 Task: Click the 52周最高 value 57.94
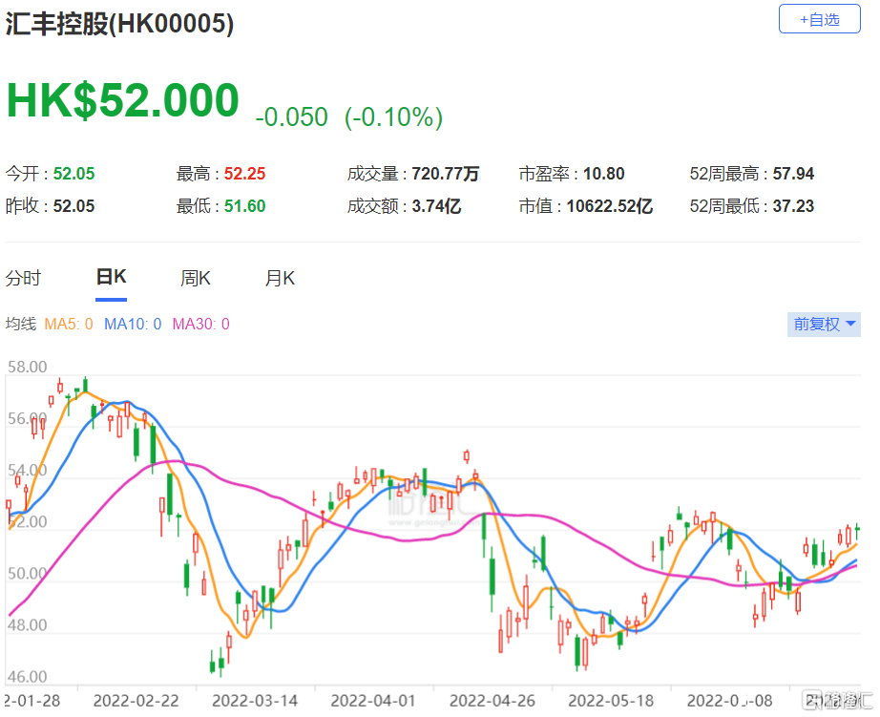[793, 174]
